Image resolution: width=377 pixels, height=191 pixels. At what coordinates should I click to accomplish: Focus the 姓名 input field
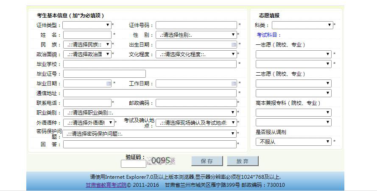point(87,35)
